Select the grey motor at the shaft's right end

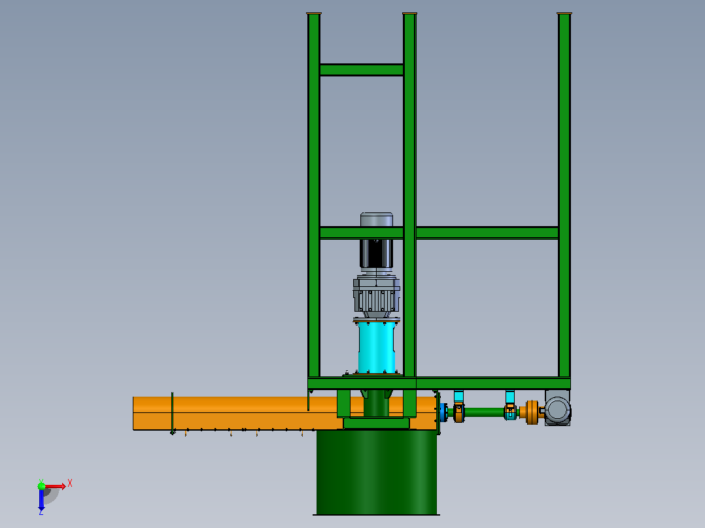coord(557,408)
